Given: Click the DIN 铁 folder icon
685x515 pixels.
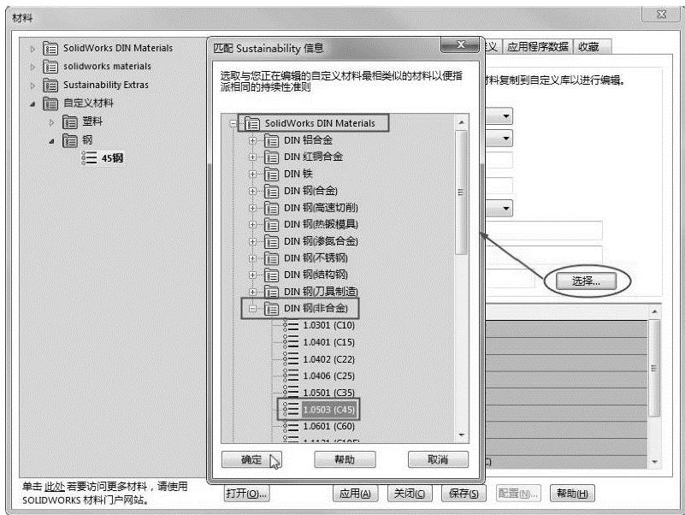Looking at the screenshot, I should coord(271,175).
